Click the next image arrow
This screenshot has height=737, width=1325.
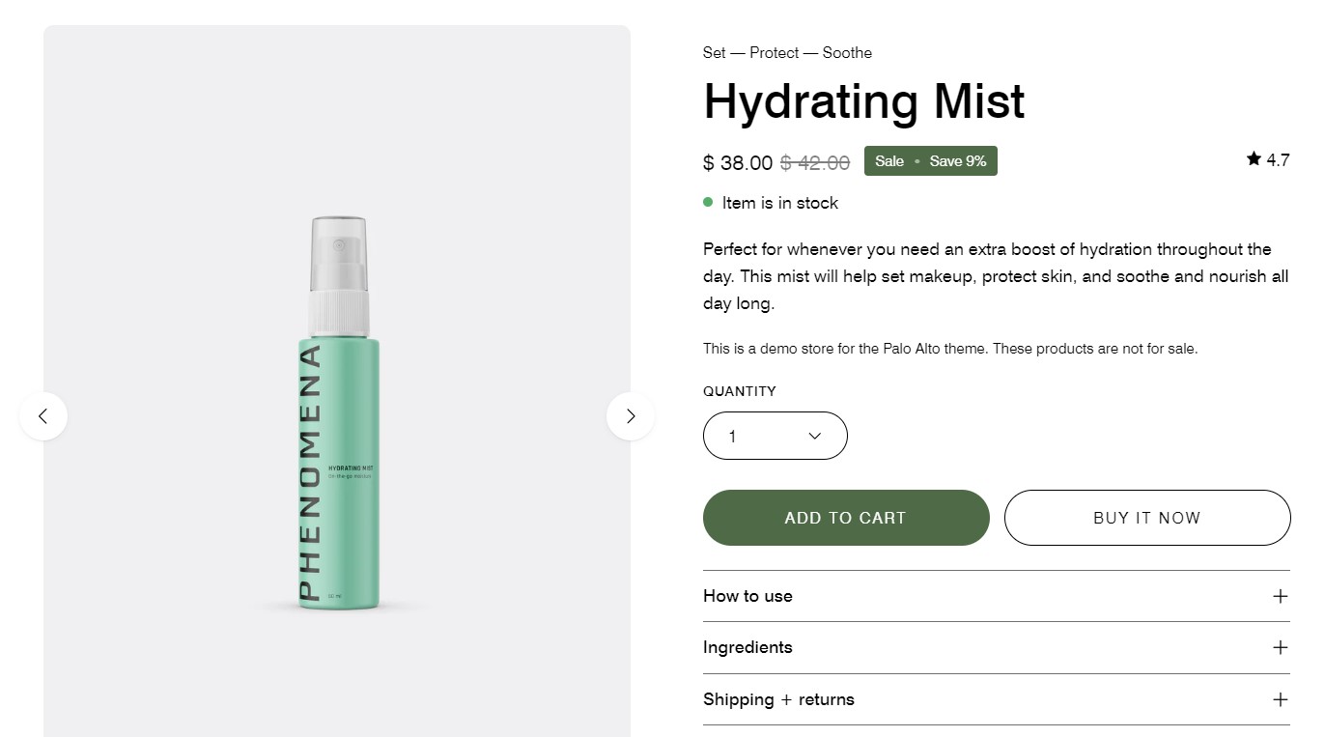point(631,416)
